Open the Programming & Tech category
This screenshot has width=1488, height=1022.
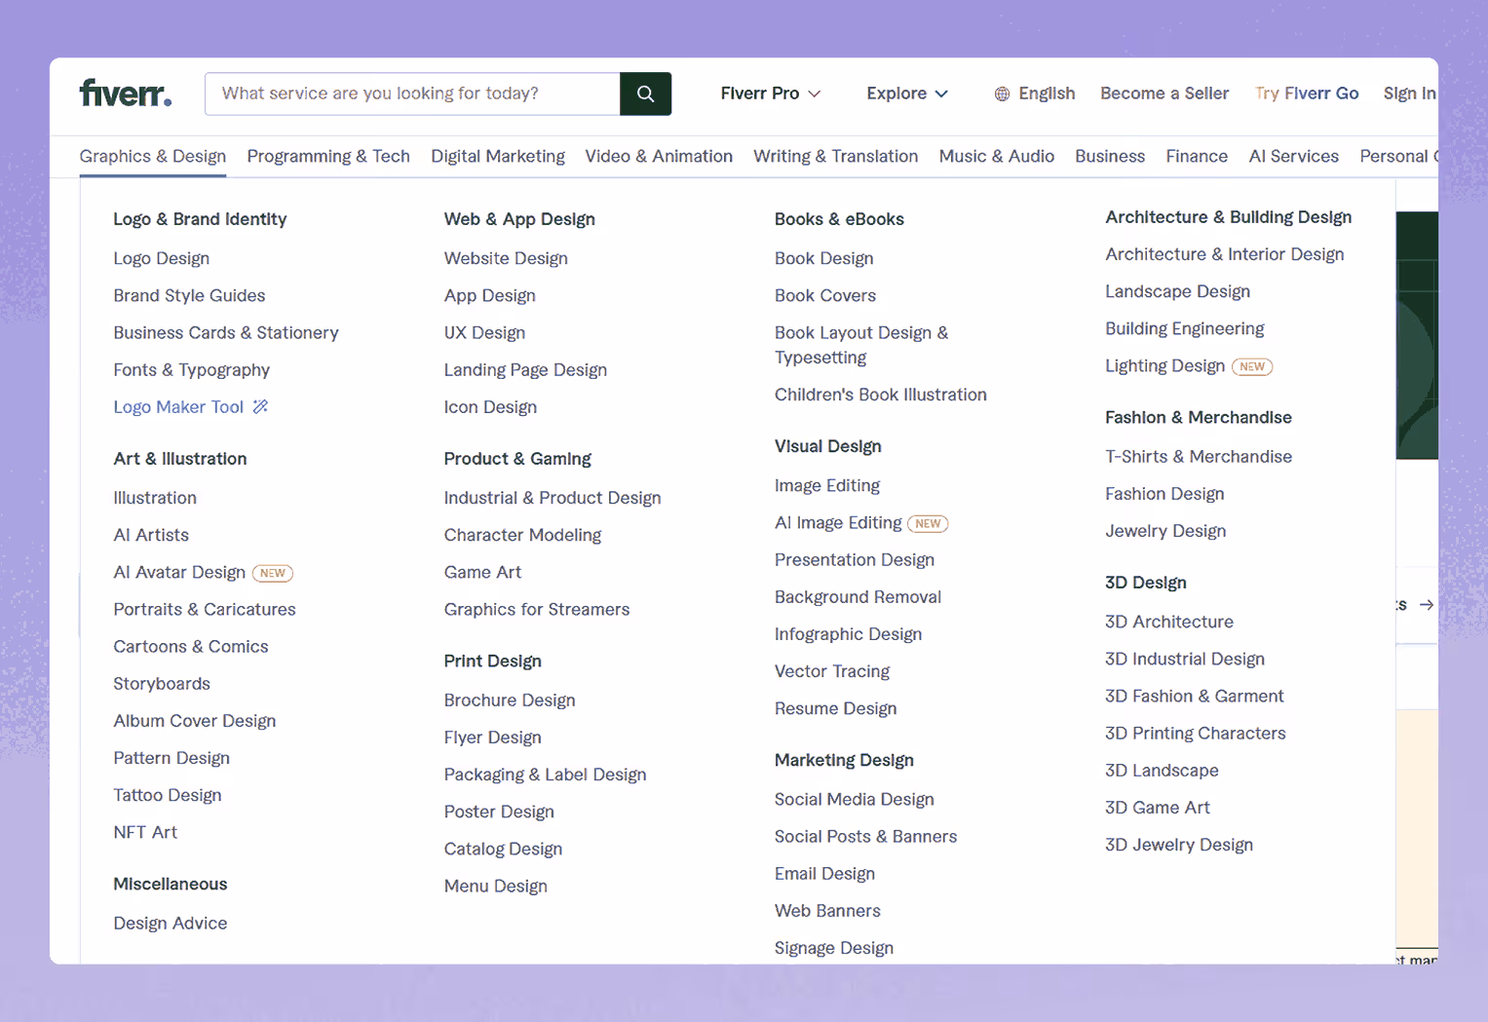[328, 156]
